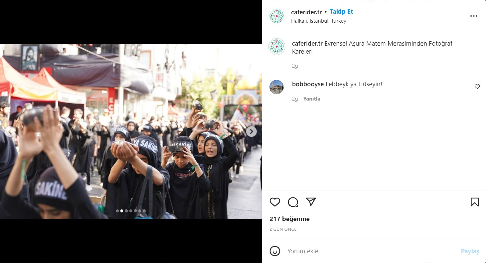The width and height of the screenshot is (486, 263).
Task: Go to next photo in carousel
Action: [251, 131]
